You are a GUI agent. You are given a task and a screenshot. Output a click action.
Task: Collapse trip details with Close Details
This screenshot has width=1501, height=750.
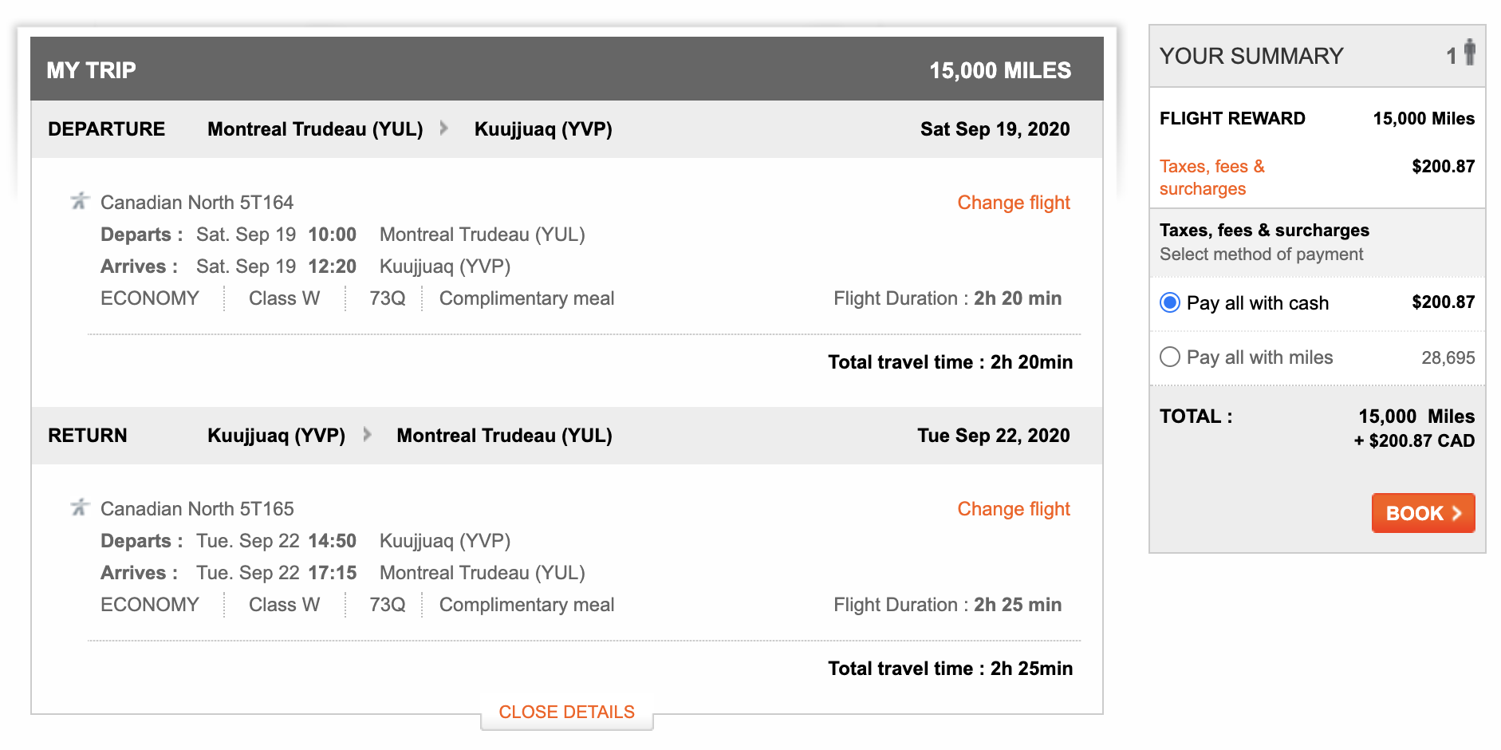click(x=566, y=712)
